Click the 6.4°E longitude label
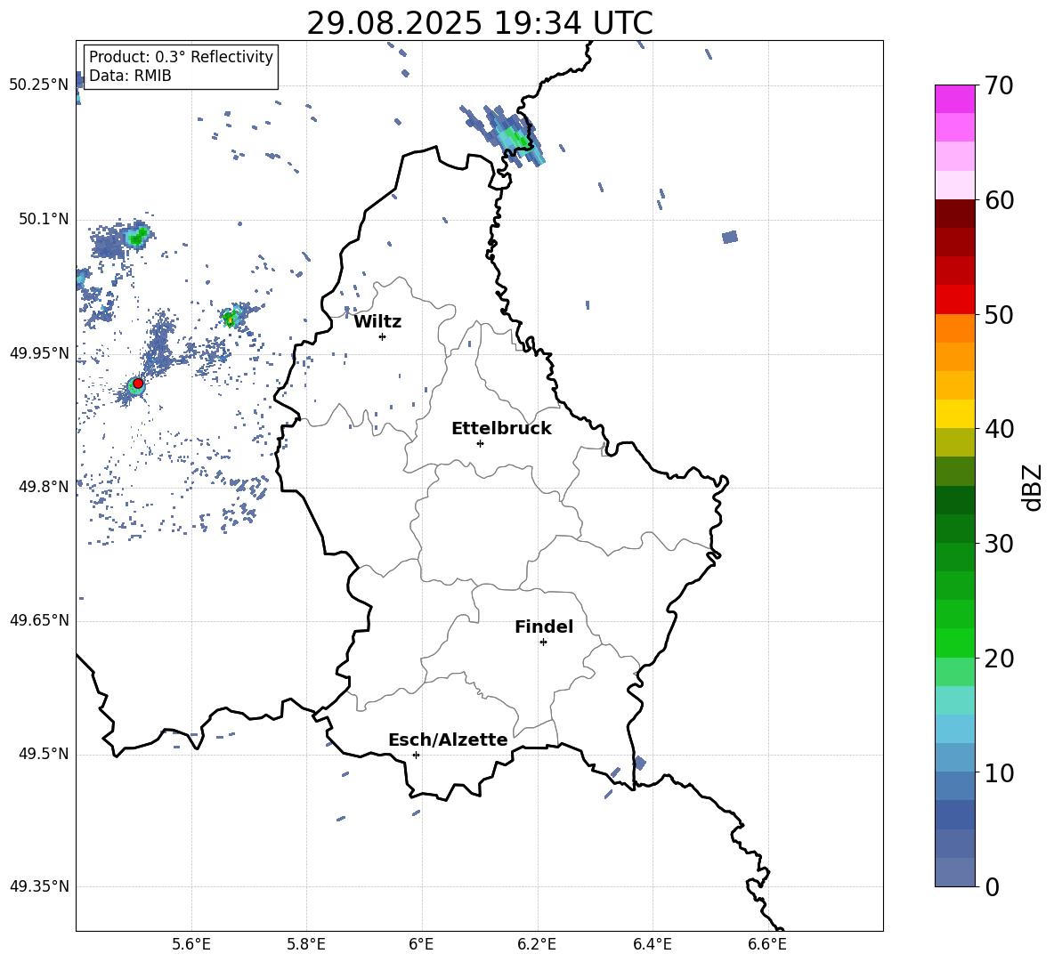This screenshot has height=962, width=1054. (x=652, y=945)
